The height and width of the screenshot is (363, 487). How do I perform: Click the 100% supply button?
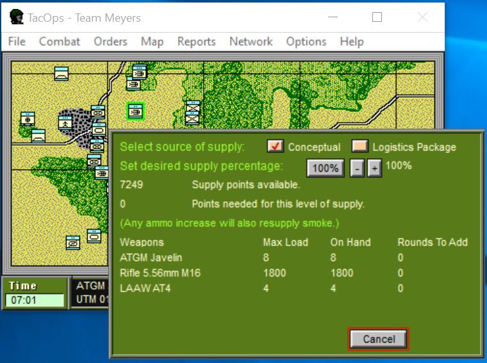tap(325, 168)
